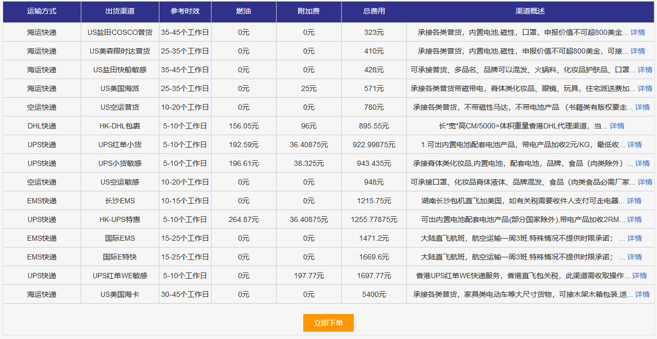Select the HK-UPS特惠 channel cell

(120, 219)
